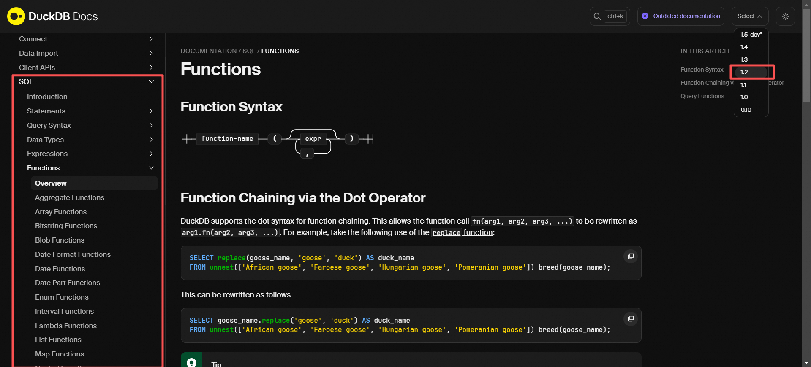Open search with the magnifier icon
This screenshot has width=811, height=367.
(597, 16)
